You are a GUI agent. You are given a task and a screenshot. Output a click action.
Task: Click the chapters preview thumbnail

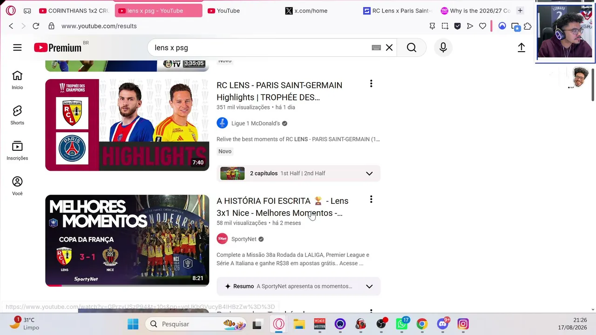tap(232, 174)
